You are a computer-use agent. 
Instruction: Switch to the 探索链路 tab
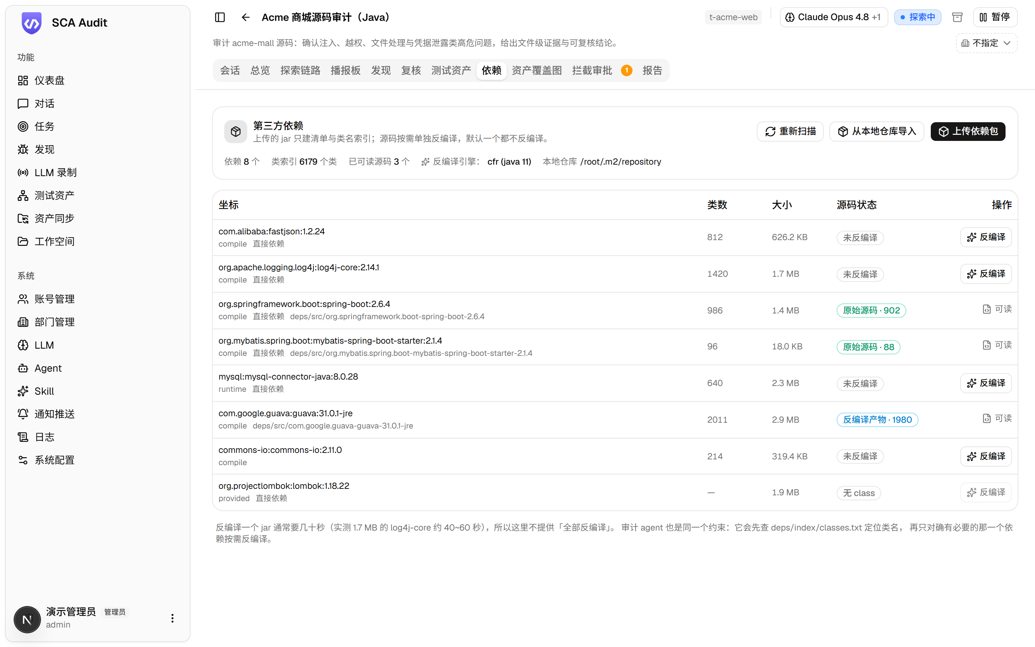300,70
